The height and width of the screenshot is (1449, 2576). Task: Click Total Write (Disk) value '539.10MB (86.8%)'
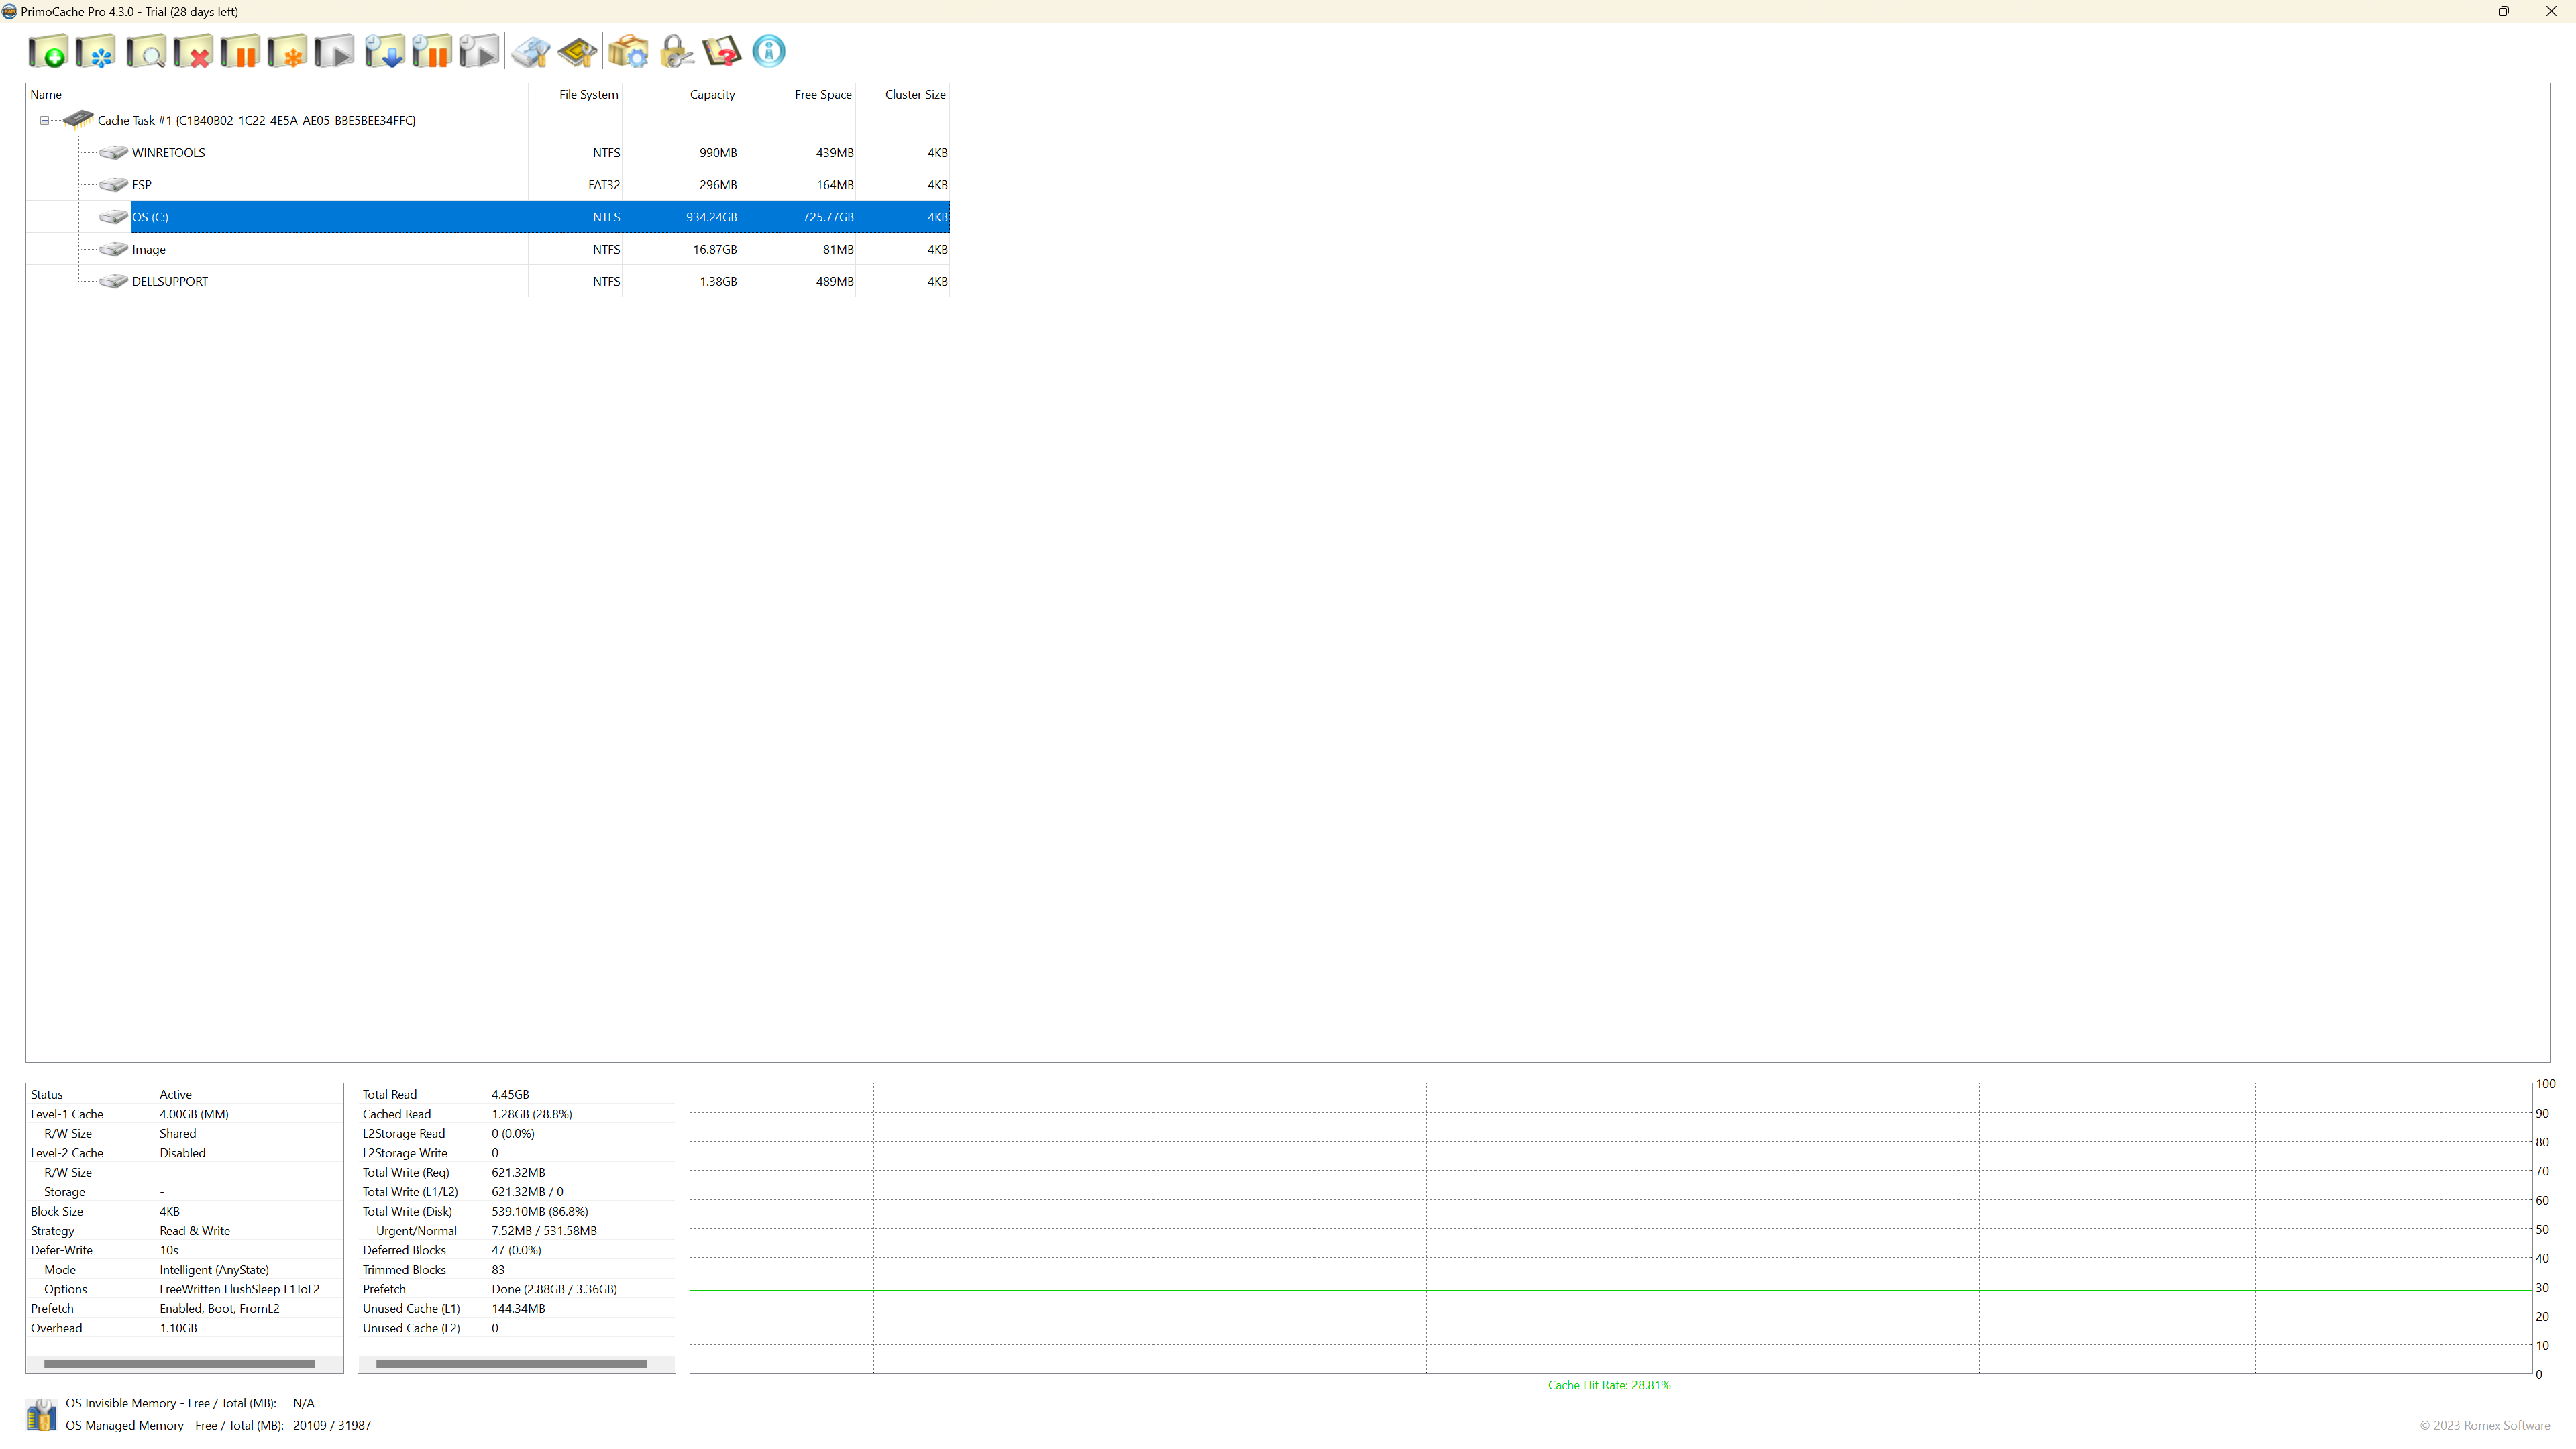point(540,1211)
